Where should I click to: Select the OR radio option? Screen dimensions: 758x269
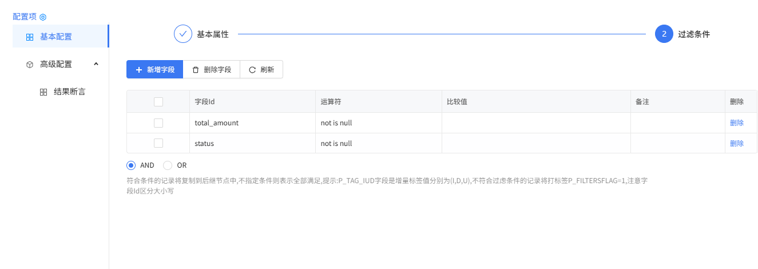tap(168, 165)
